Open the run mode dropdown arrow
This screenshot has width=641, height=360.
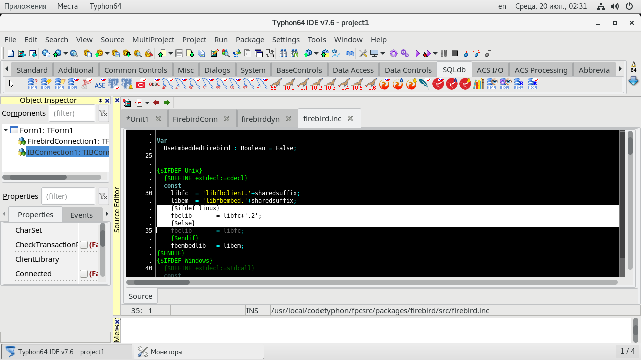coord(435,53)
